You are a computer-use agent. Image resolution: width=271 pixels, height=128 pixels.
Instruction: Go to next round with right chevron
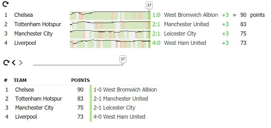21,63
